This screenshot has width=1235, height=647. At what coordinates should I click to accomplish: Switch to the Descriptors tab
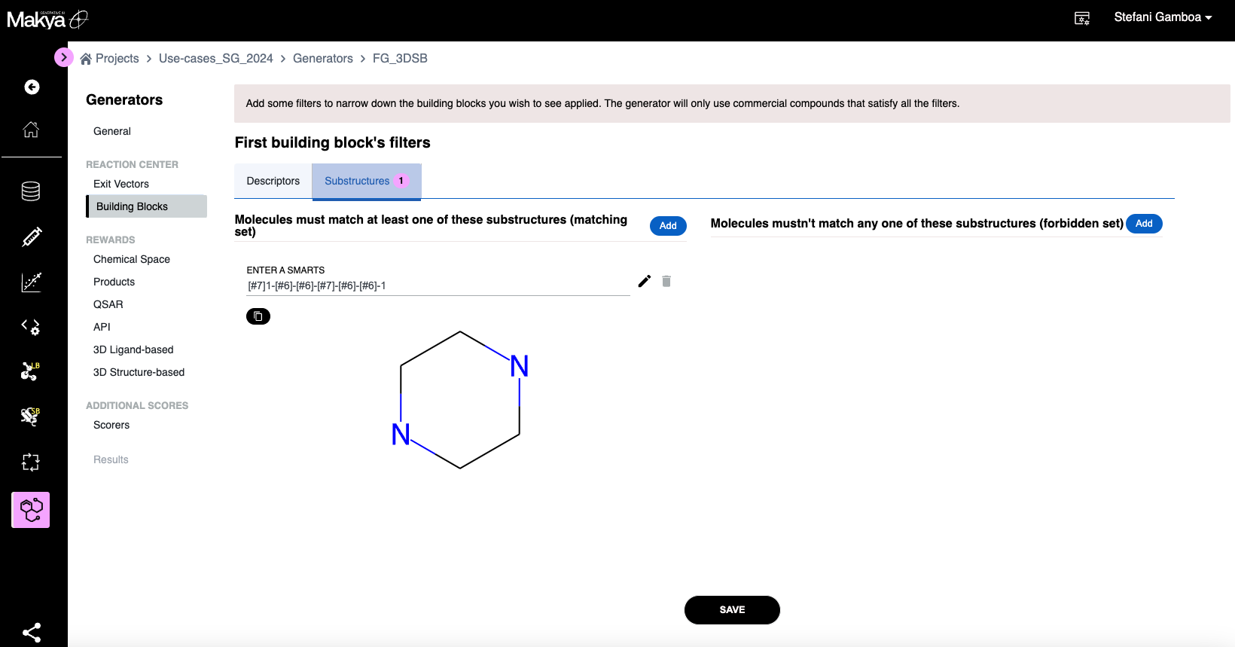[x=273, y=181]
